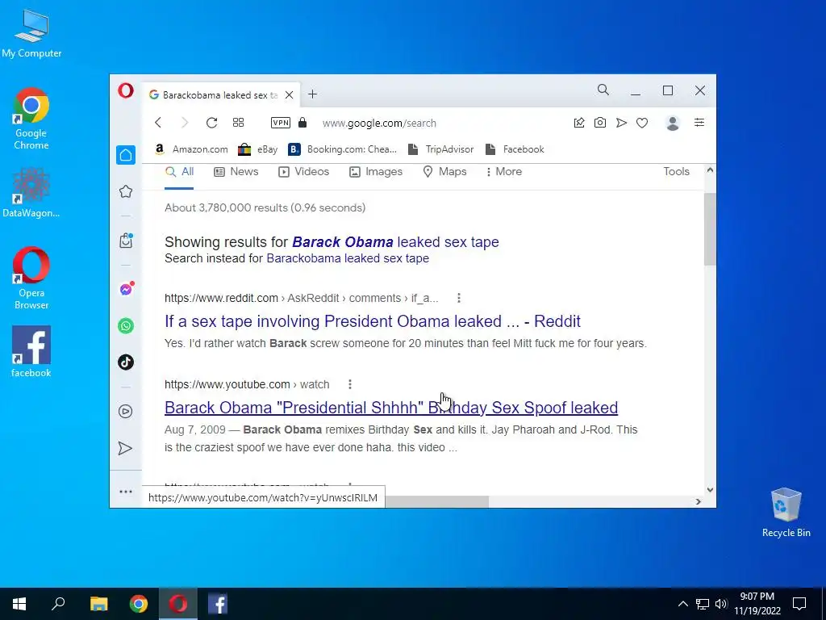Open the Presidential Shhhh spoof YouTube result
This screenshot has height=620, width=826.
click(391, 408)
